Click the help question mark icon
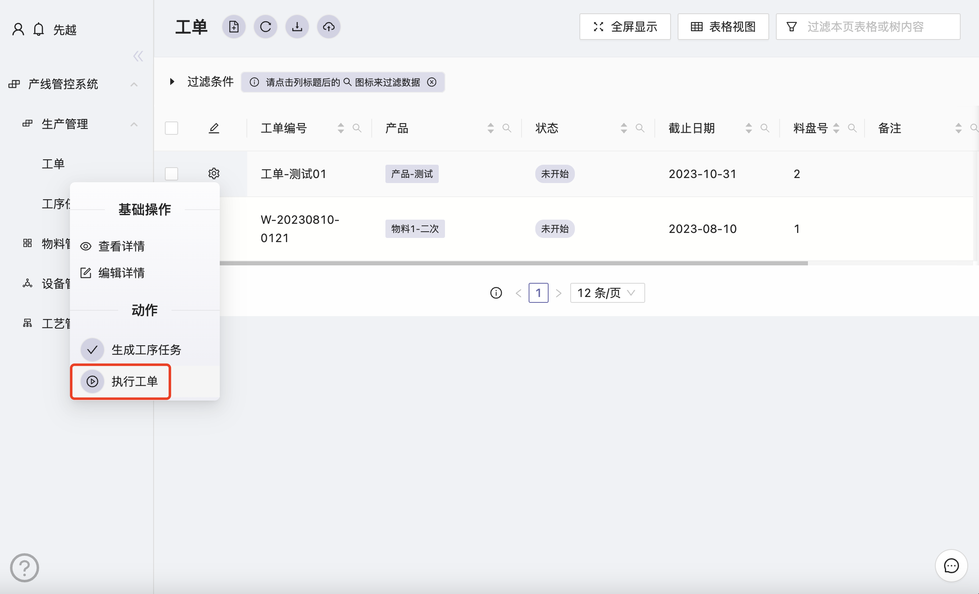The width and height of the screenshot is (979, 594). (25, 567)
